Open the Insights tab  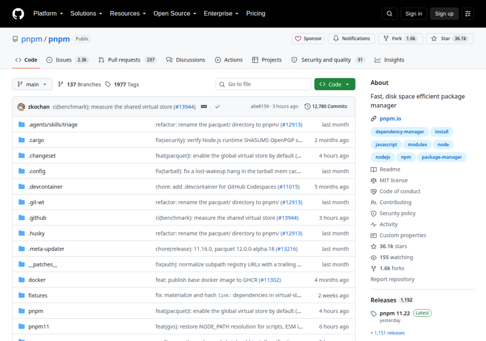[389, 60]
